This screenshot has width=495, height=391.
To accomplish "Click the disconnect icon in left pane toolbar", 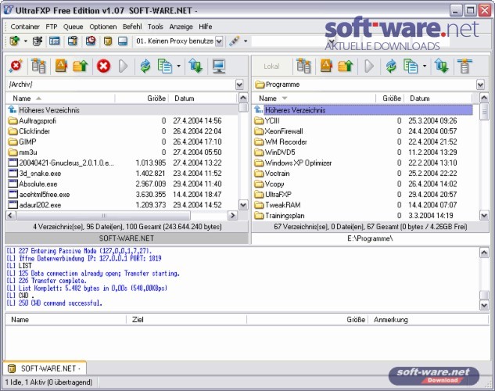I will pyautogui.click(x=16, y=66).
